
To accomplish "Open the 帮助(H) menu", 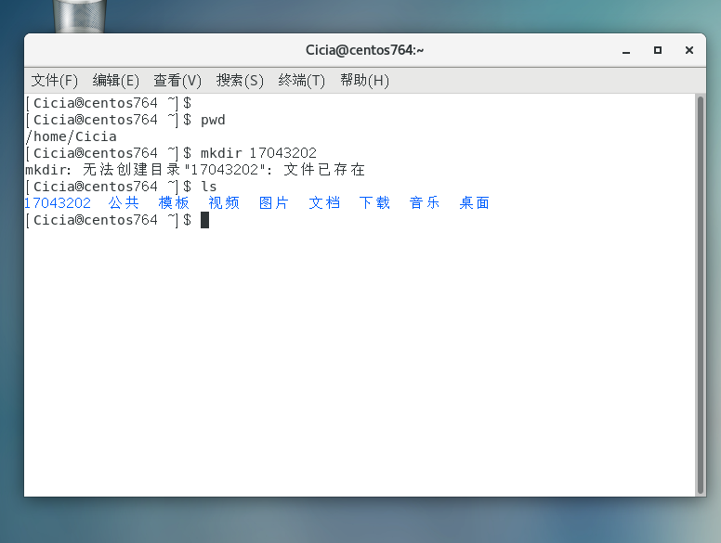I will tap(364, 81).
